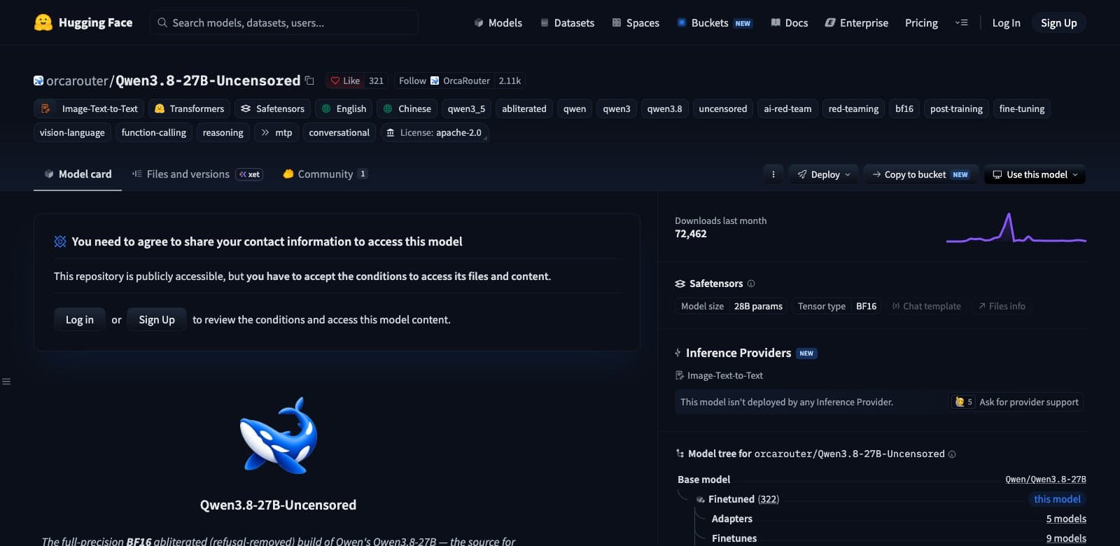This screenshot has height=546, width=1120.
Task: Click the Model tree info icon
Action: point(952,454)
